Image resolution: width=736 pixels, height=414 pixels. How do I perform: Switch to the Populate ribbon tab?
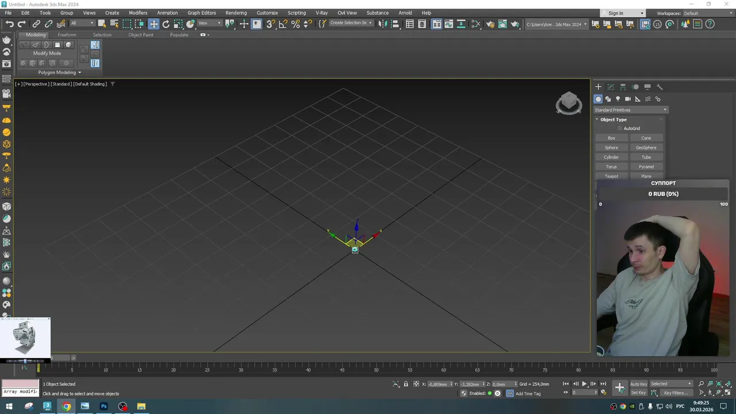click(179, 34)
